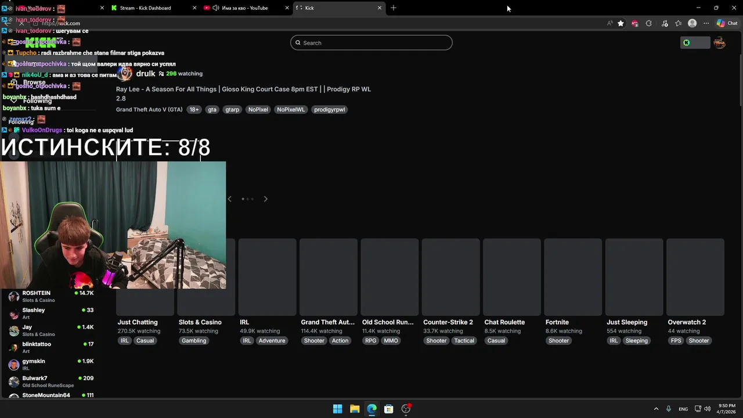
Task: Open Slashley channel in sidebar
Action: 51,313
